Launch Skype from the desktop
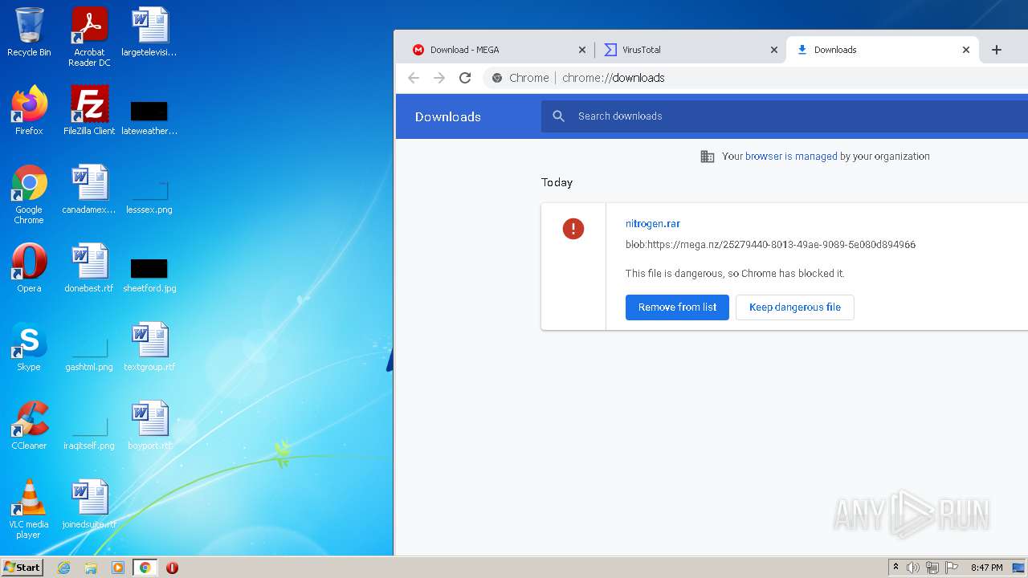1028x578 pixels. coord(29,347)
